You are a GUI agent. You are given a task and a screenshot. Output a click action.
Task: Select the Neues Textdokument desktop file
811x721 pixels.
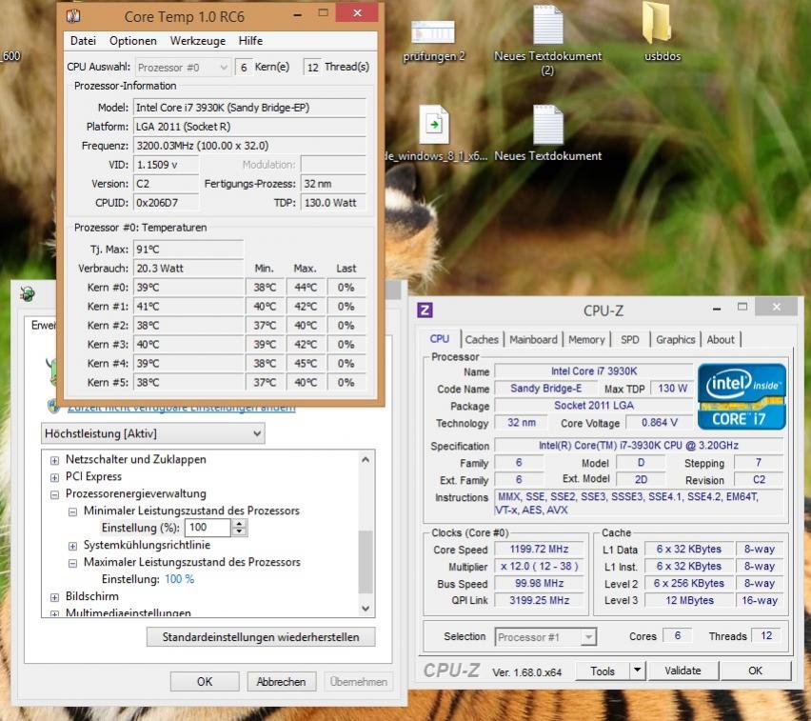(547, 133)
